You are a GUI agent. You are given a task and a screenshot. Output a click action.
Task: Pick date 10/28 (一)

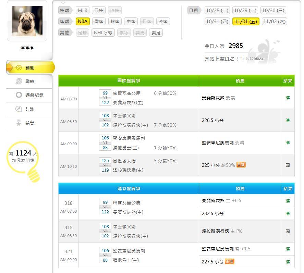(x=217, y=10)
